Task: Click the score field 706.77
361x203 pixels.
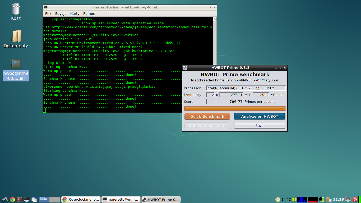Action: click(x=225, y=102)
